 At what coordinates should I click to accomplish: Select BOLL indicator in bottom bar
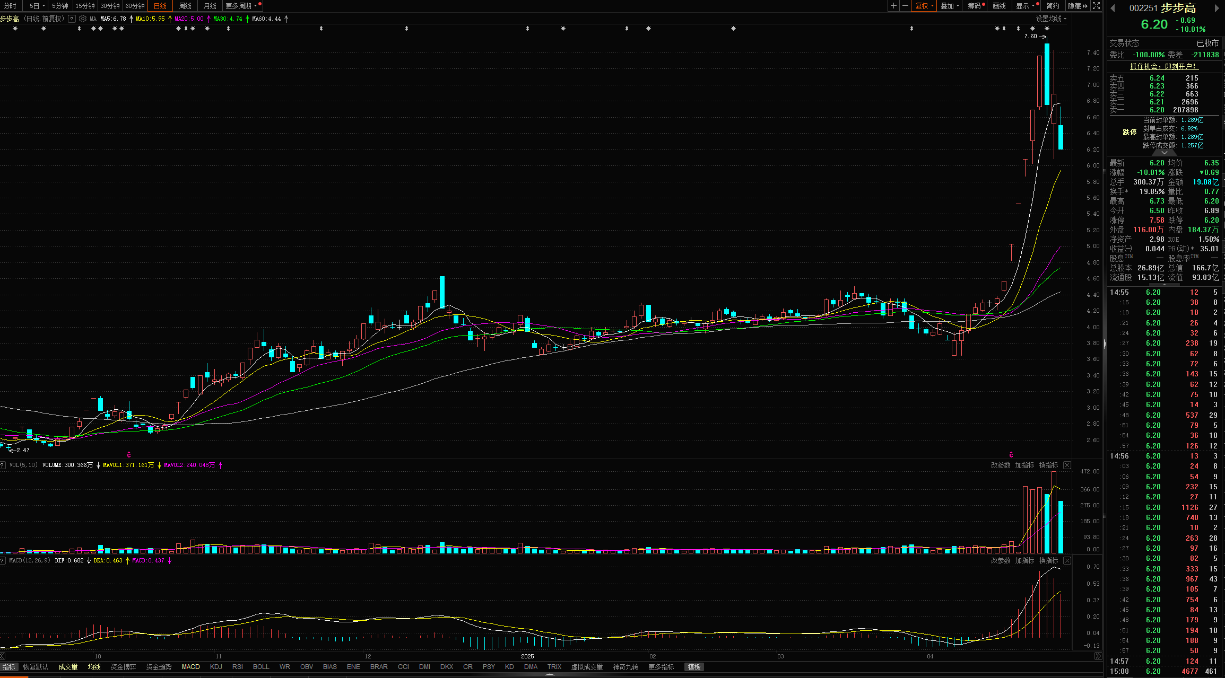(261, 667)
